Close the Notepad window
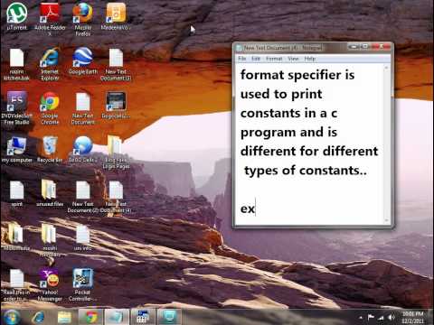 381,47
